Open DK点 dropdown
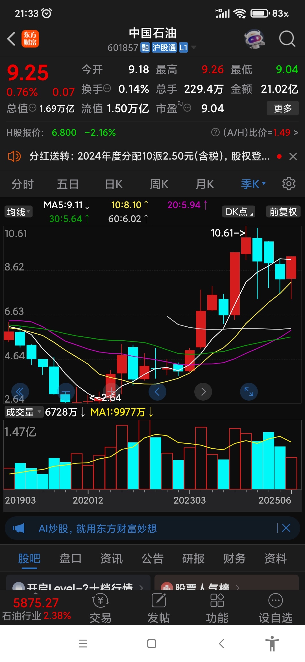 tap(239, 212)
